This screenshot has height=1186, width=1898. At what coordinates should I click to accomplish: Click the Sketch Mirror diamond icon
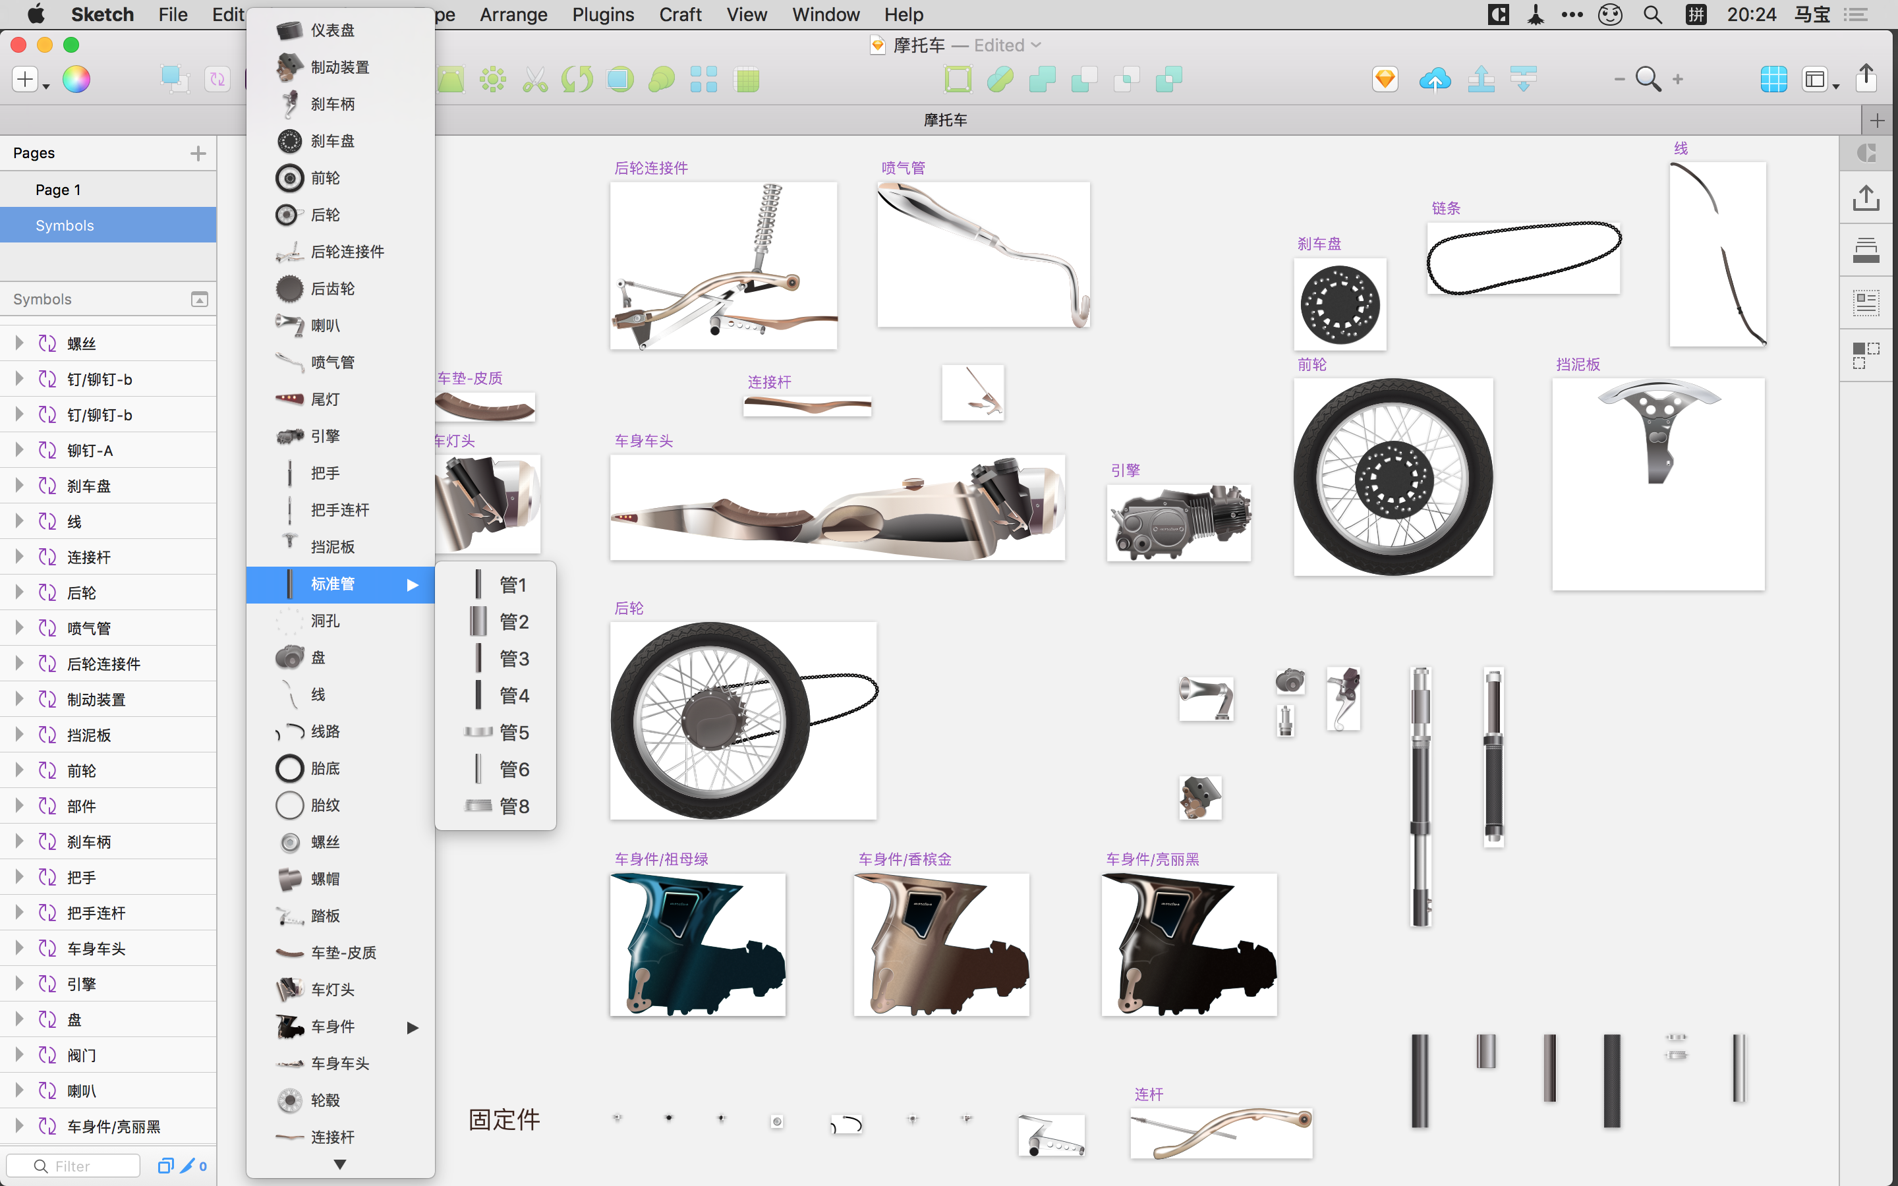(x=1385, y=79)
